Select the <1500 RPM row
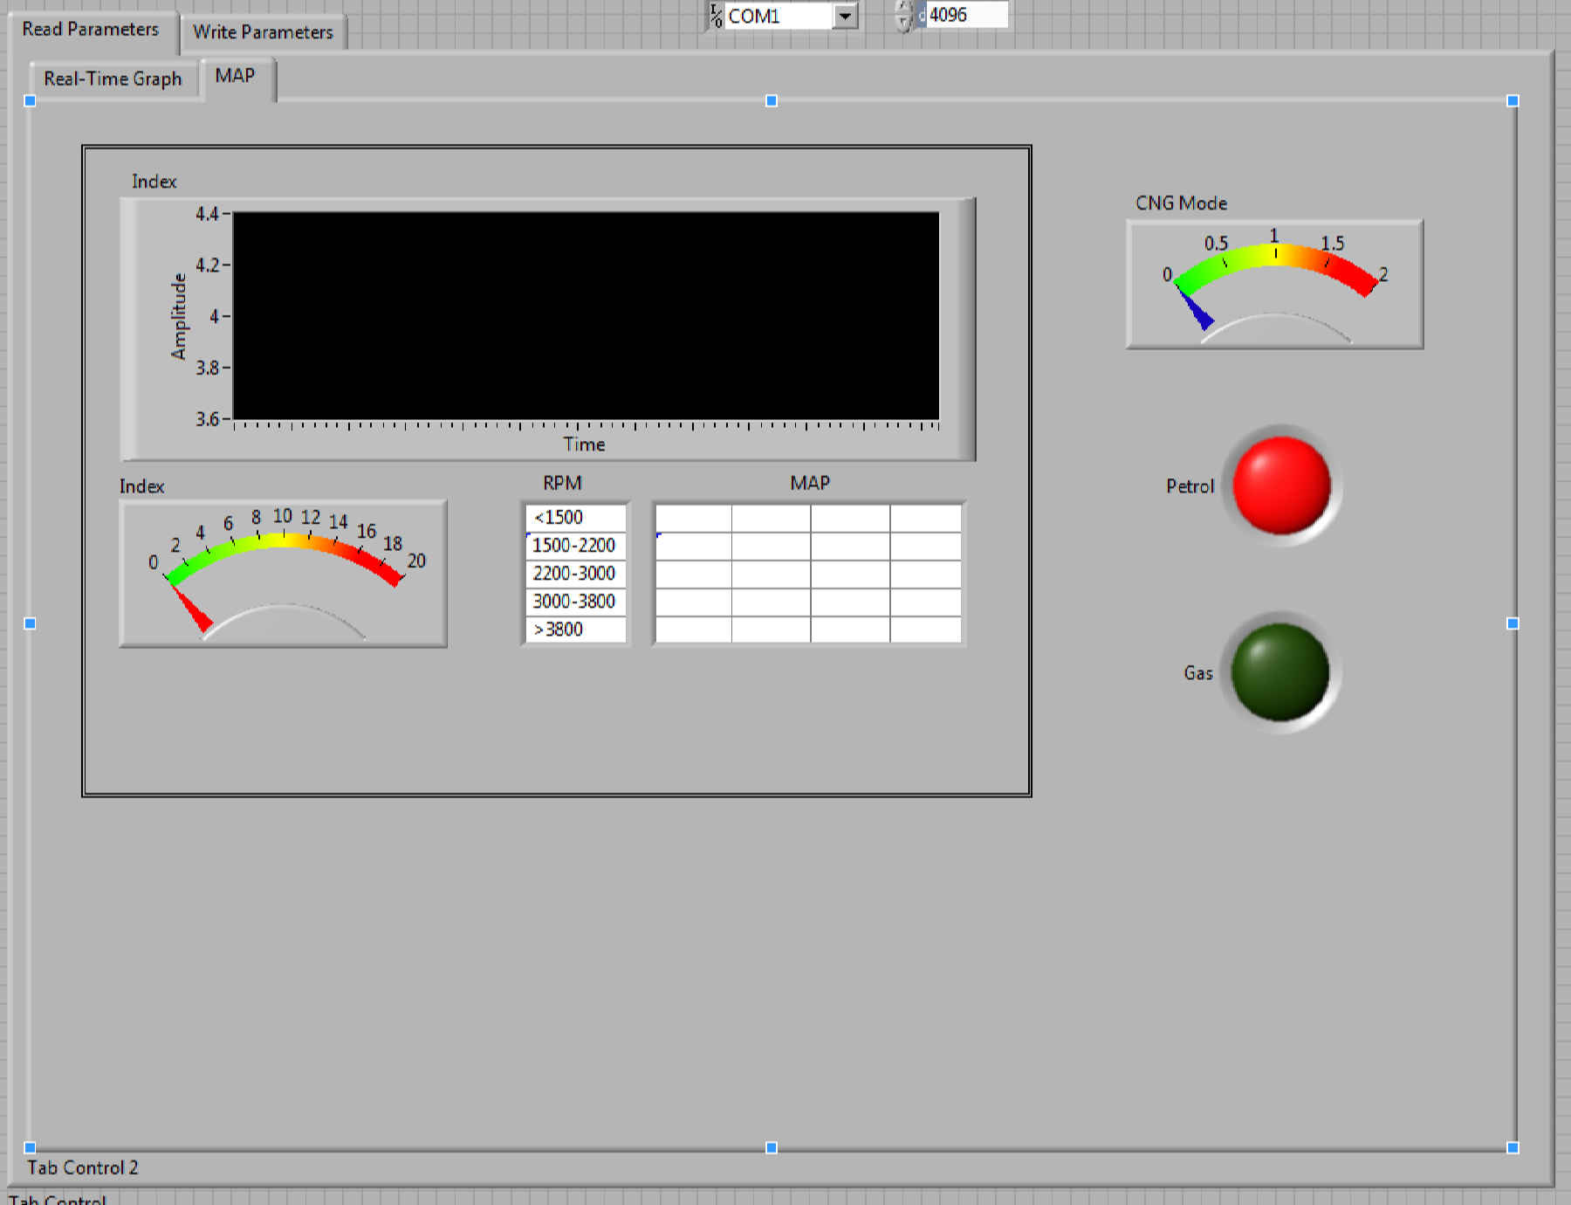The width and height of the screenshot is (1571, 1205). [x=575, y=518]
